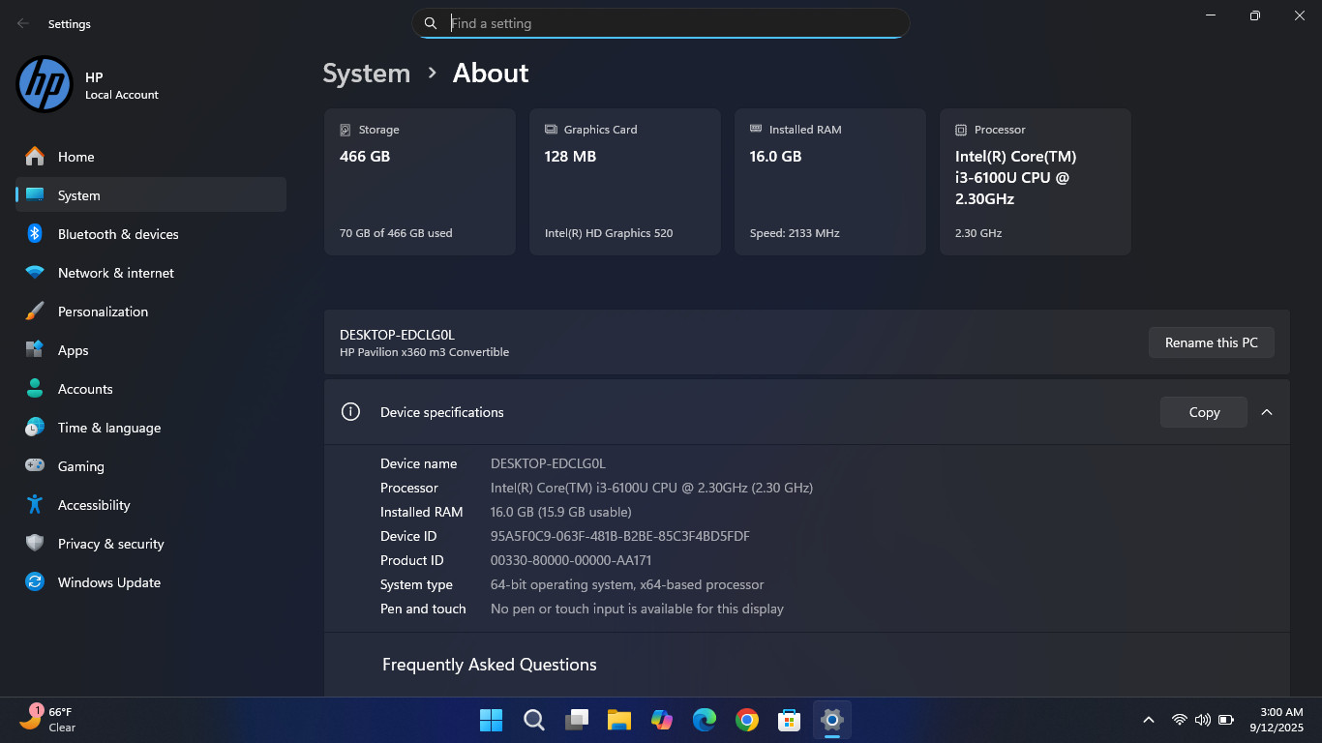Open the Processor info card
Screen dimensions: 1322x743
pos(1036,182)
